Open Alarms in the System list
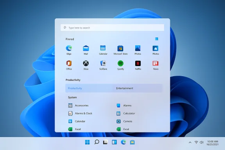Viewport: 225px width, 150px height. pos(124,105)
